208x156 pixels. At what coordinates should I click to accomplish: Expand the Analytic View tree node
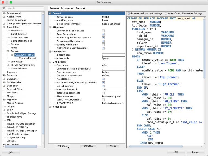point(4,17)
